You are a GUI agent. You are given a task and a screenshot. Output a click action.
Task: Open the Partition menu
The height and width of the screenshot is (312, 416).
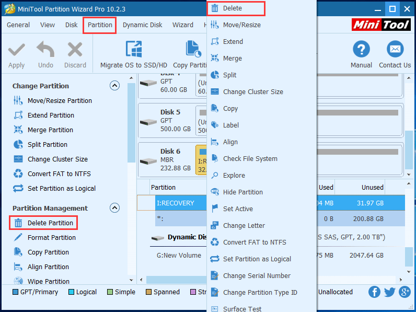click(100, 25)
